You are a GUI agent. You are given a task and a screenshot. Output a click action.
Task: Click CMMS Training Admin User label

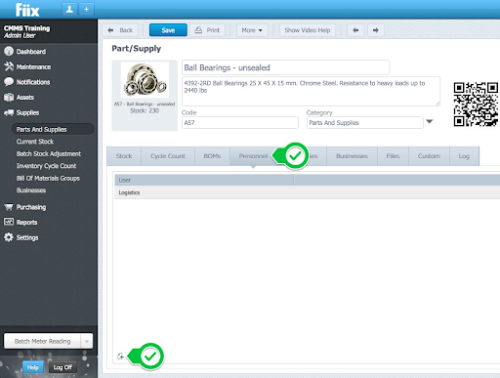26,31
